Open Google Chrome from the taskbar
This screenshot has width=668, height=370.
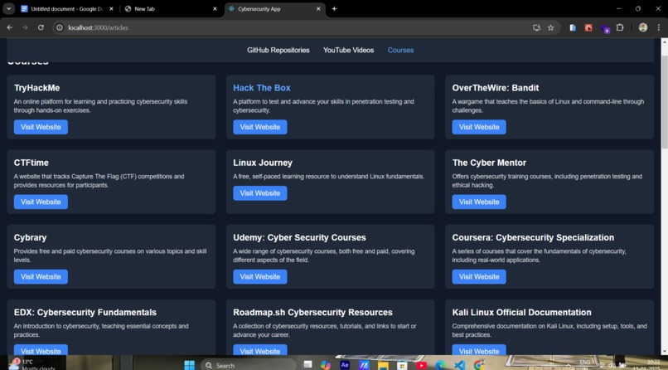(479, 365)
